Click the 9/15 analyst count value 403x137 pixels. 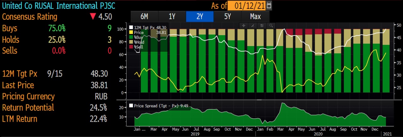[55, 74]
